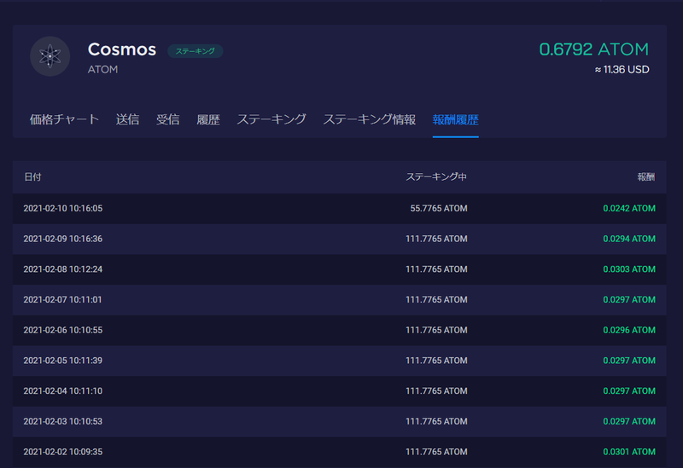Click 111.7765 ATOM in the 2021-02-03 row

[436, 421]
